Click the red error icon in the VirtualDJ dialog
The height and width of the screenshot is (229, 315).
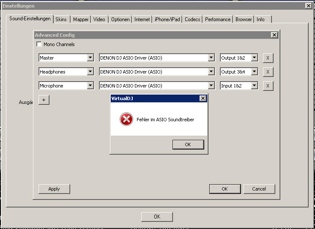[126, 119]
